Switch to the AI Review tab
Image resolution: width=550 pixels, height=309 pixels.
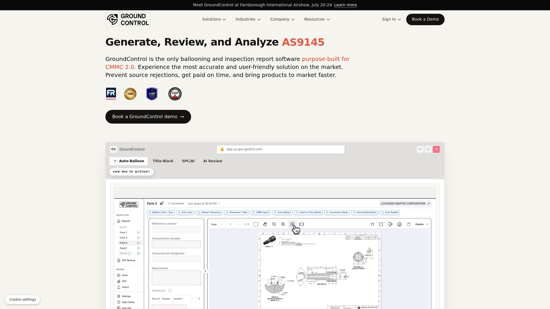pos(213,161)
